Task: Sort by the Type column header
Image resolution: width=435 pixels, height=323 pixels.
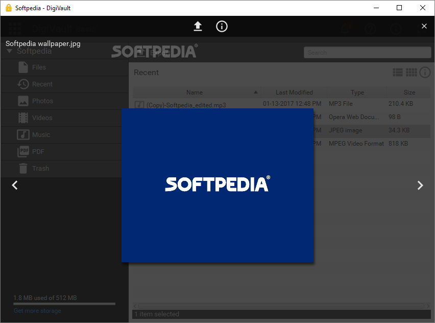Action: click(357, 93)
